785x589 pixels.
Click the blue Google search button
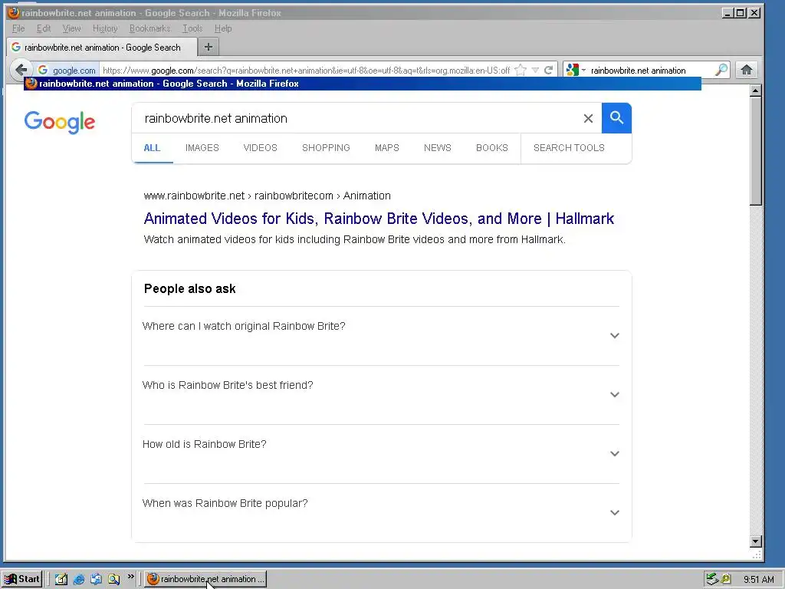616,118
